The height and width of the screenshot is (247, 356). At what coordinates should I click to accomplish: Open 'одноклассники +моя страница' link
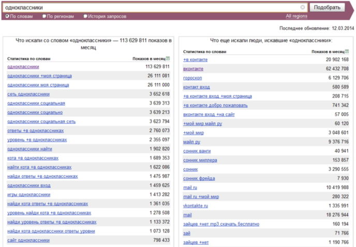39,76
